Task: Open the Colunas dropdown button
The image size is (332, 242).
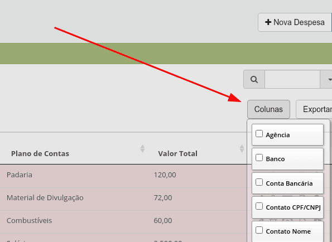Action: click(x=268, y=109)
